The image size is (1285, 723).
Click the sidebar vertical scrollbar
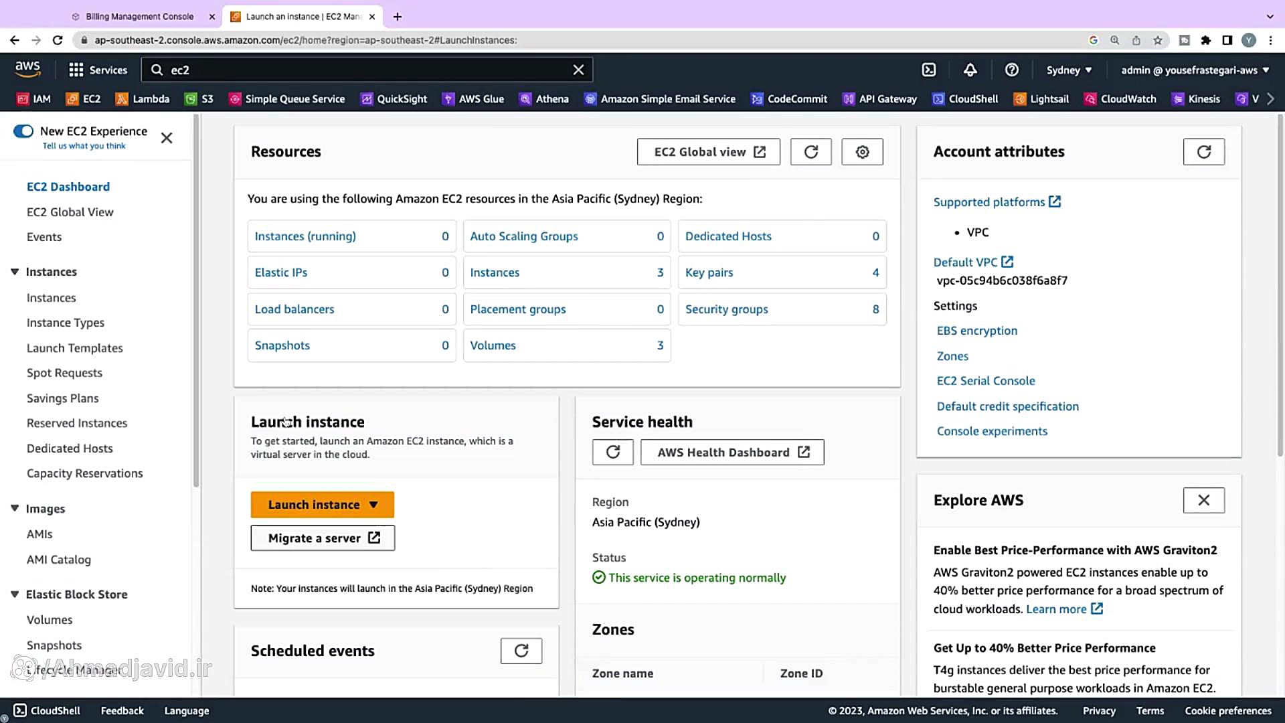coord(196,301)
